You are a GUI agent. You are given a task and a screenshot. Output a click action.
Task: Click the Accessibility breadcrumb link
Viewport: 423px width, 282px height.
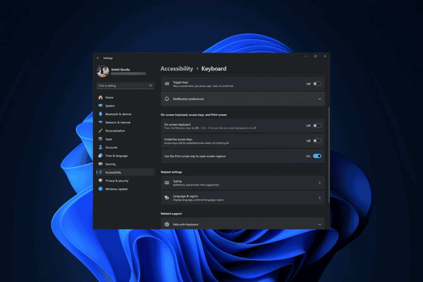coord(177,69)
